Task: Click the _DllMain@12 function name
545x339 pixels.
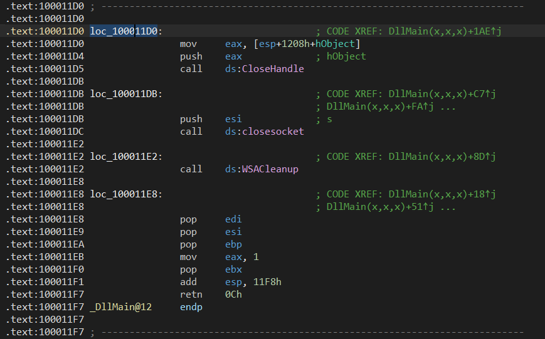Action: pos(121,307)
